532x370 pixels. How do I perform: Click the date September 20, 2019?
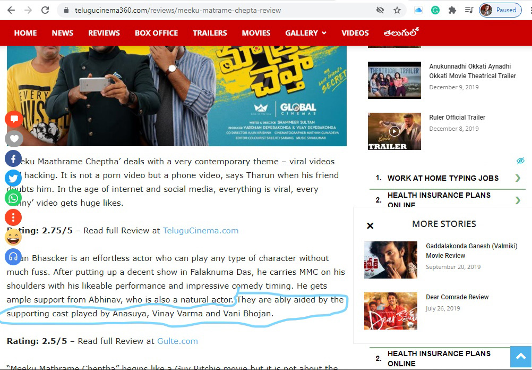(x=453, y=267)
